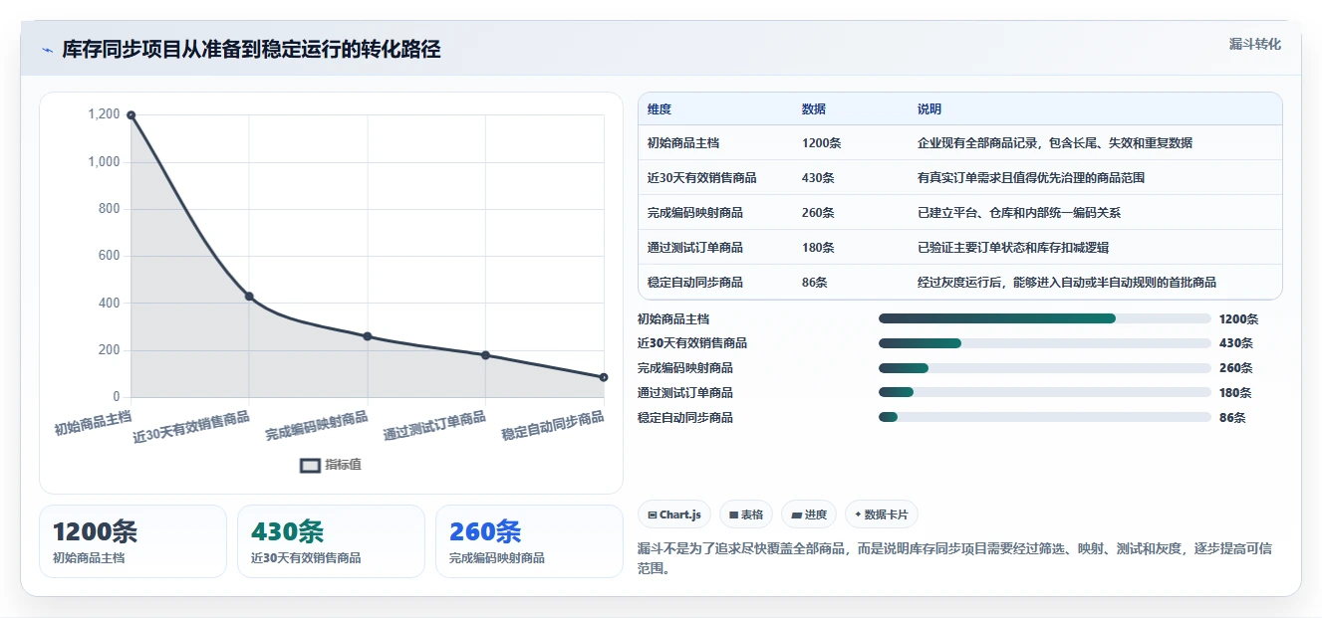
Task: Click the 进度 chip
Action: (x=809, y=515)
